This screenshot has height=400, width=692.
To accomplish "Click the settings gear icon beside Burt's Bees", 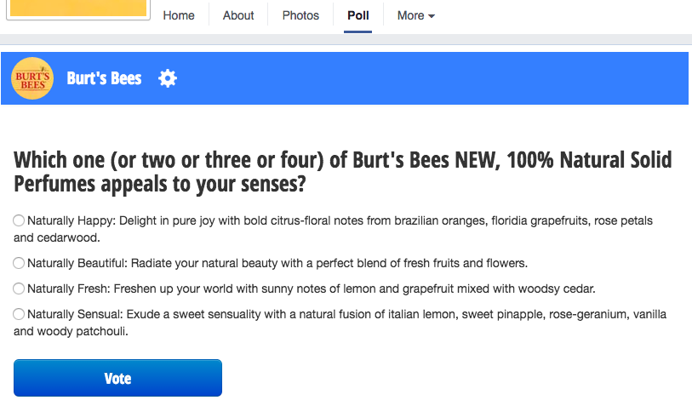I will pyautogui.click(x=168, y=78).
